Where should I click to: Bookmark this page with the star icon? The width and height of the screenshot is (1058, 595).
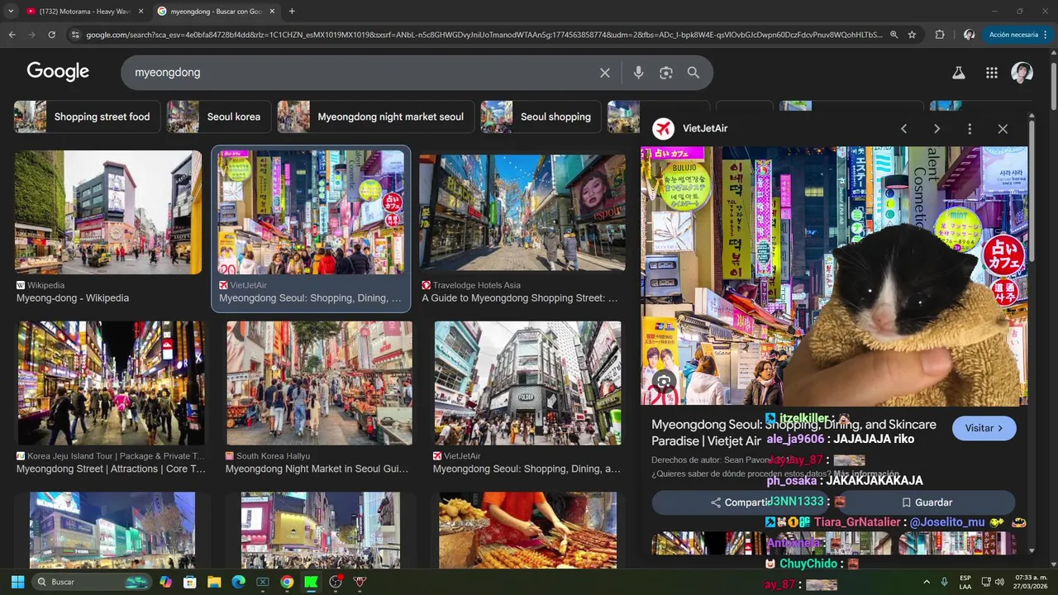(912, 35)
